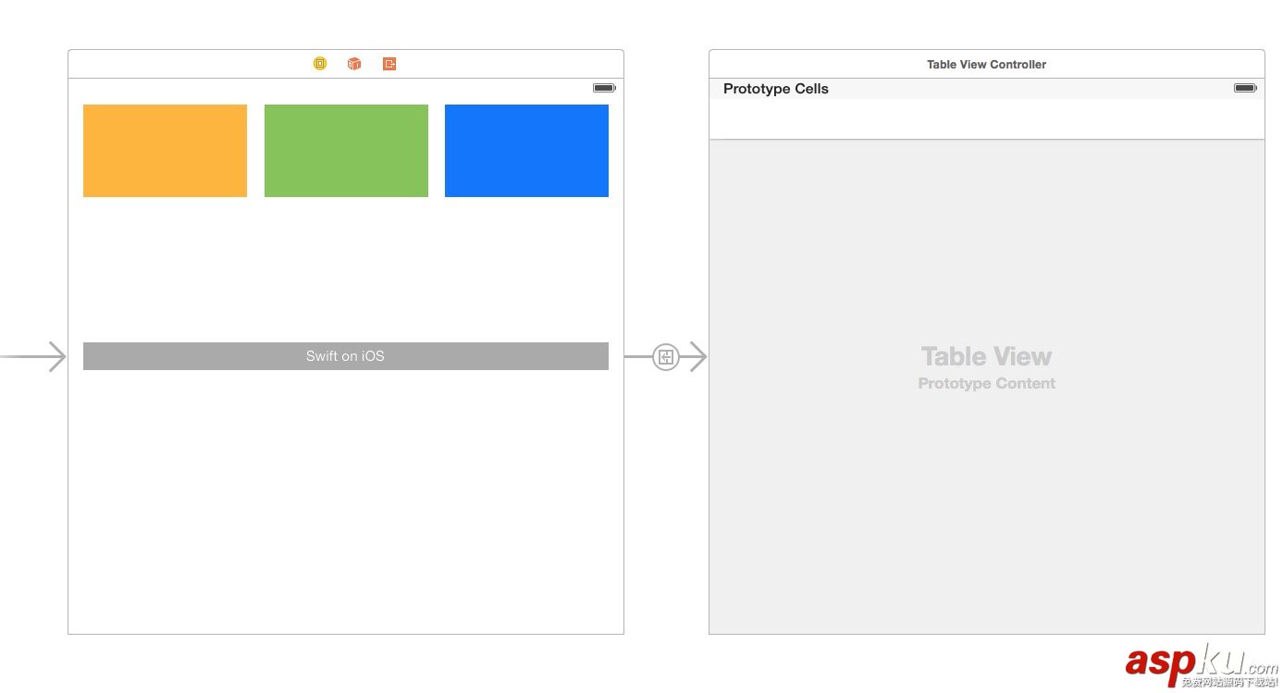Select the Table View Controller title bar

coord(986,65)
